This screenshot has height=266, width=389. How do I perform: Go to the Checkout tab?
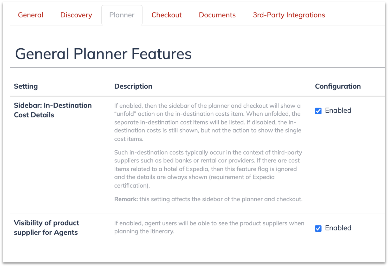tap(166, 15)
